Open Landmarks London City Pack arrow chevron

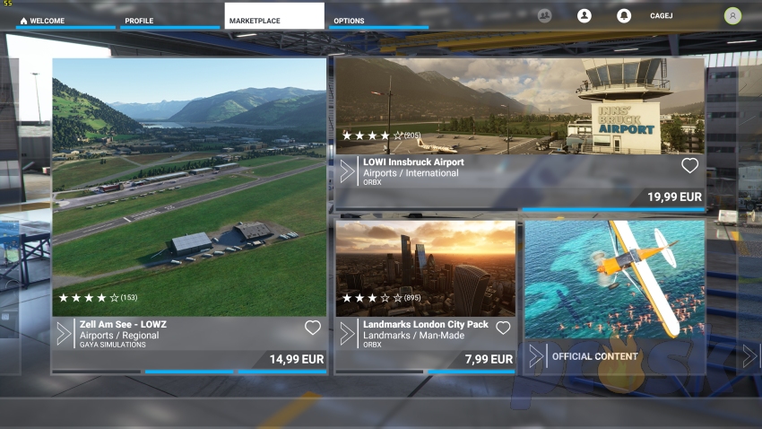coord(347,334)
